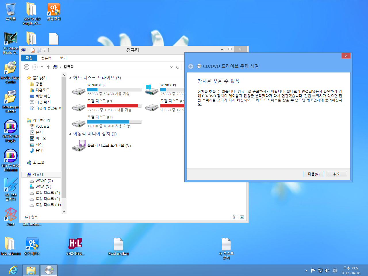Open the WINXP (C:) drive icon

click(78, 91)
